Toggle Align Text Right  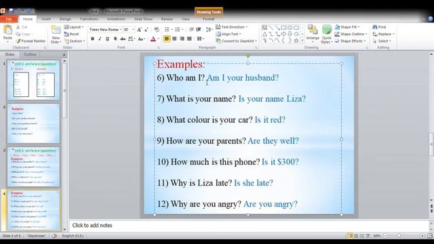182,39
